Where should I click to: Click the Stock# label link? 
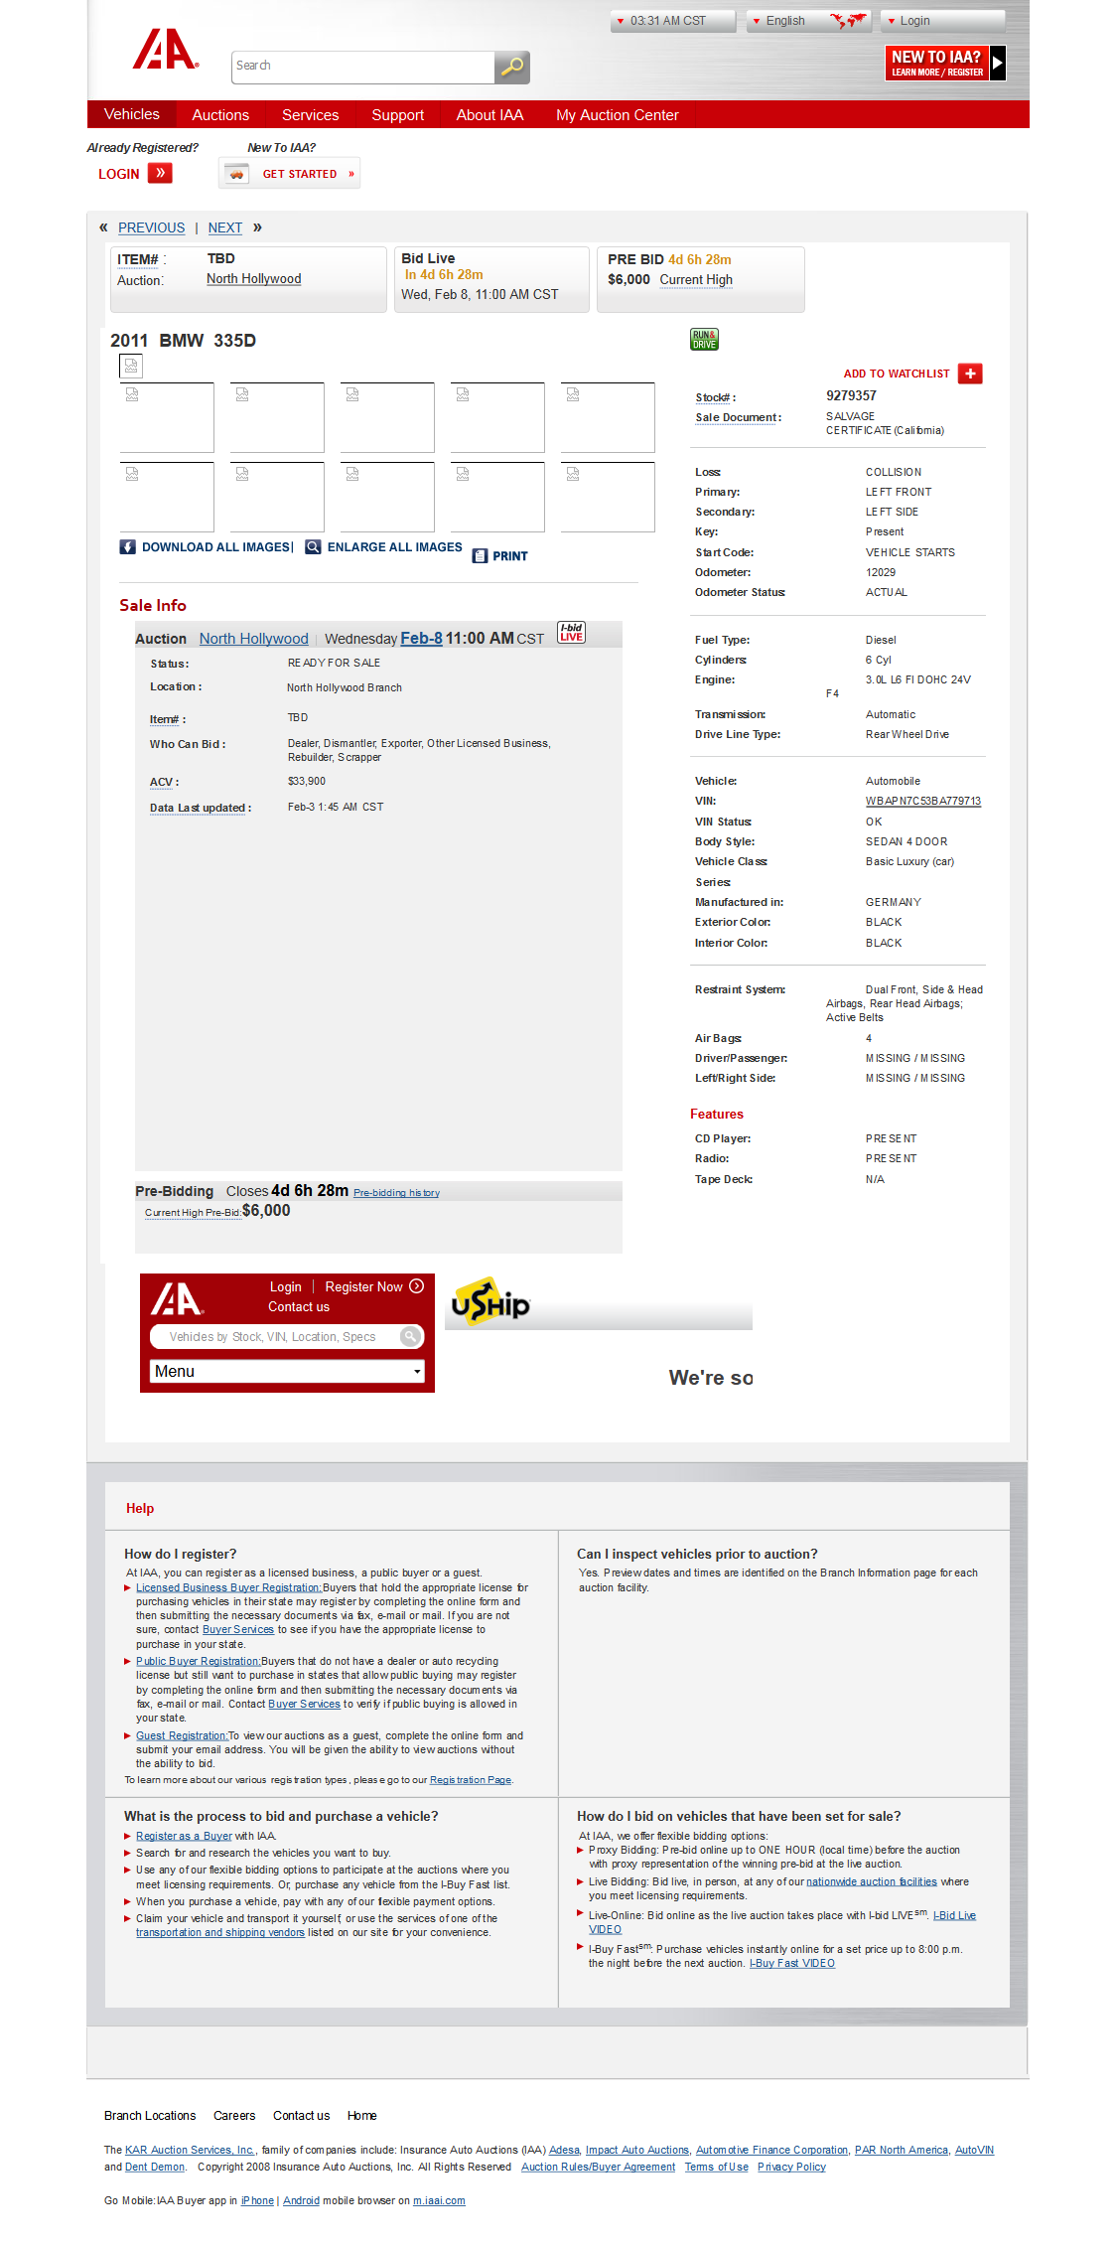(x=713, y=398)
